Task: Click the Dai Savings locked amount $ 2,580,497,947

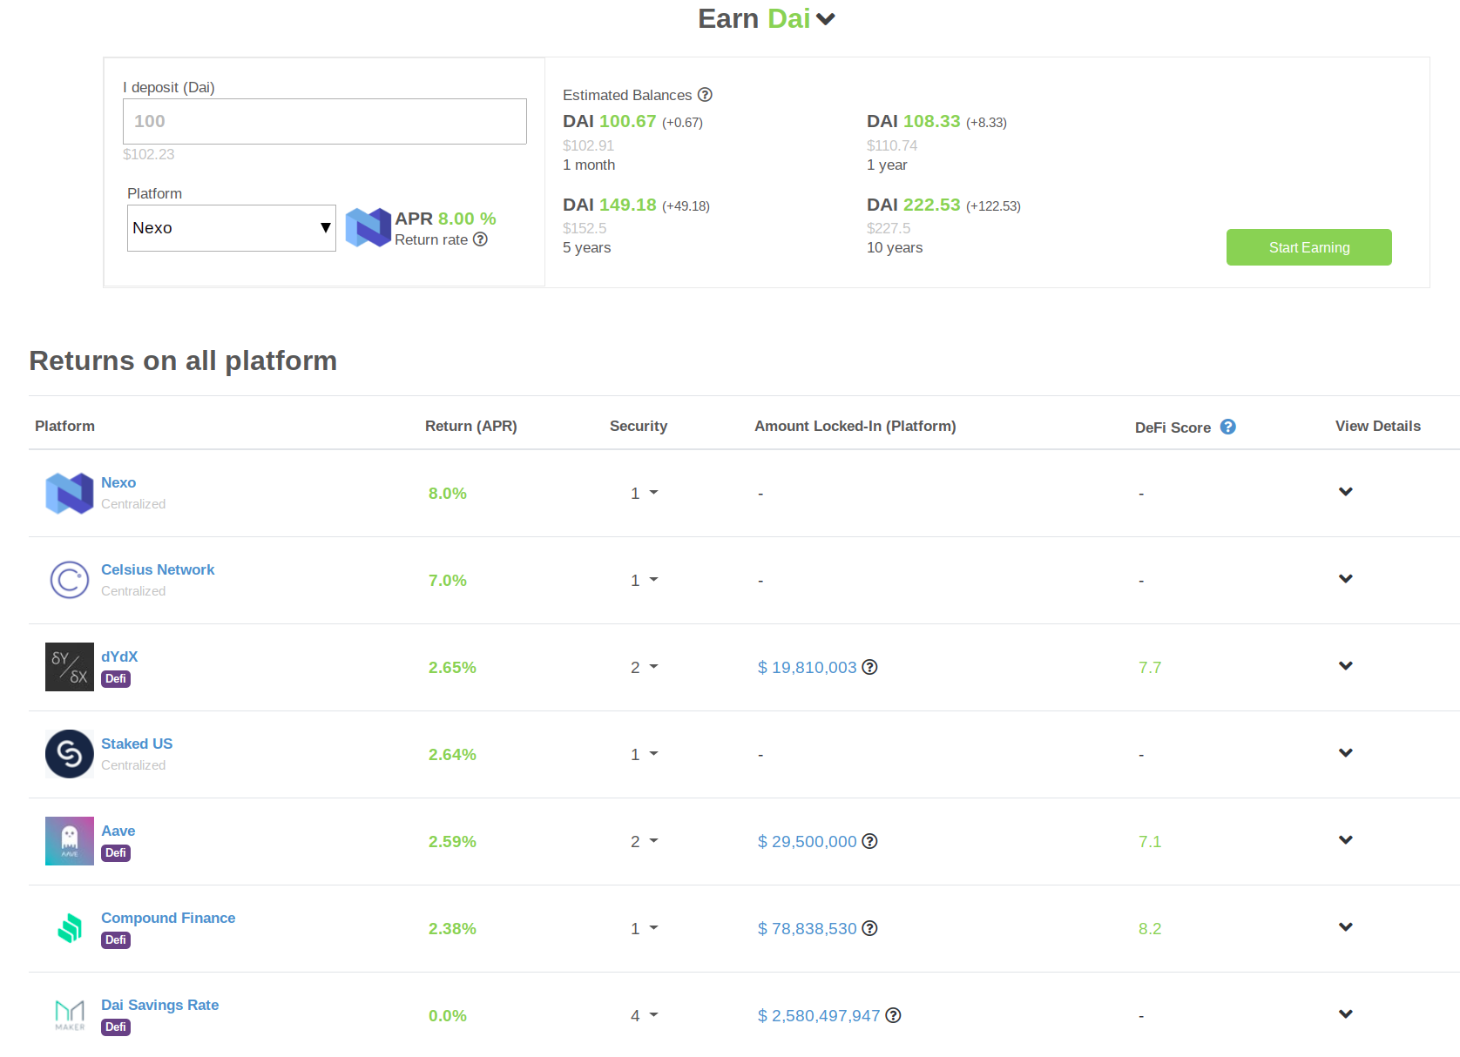Action: [x=819, y=1016]
